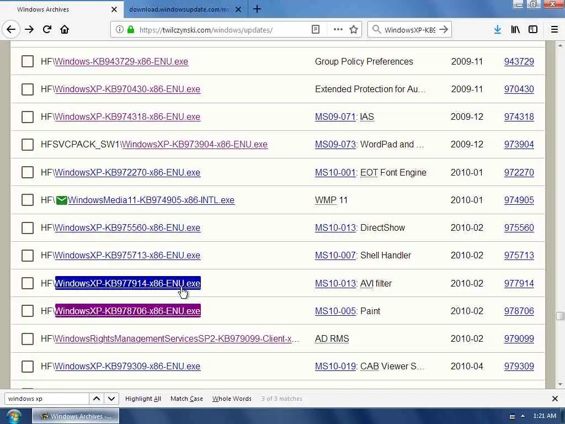Click the email envelope icon beside WindowsMedia11

click(x=62, y=200)
